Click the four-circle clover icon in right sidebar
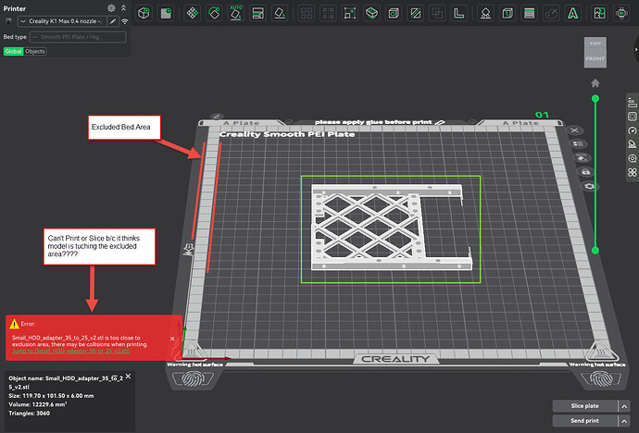This screenshot has height=433, width=639. [633, 172]
